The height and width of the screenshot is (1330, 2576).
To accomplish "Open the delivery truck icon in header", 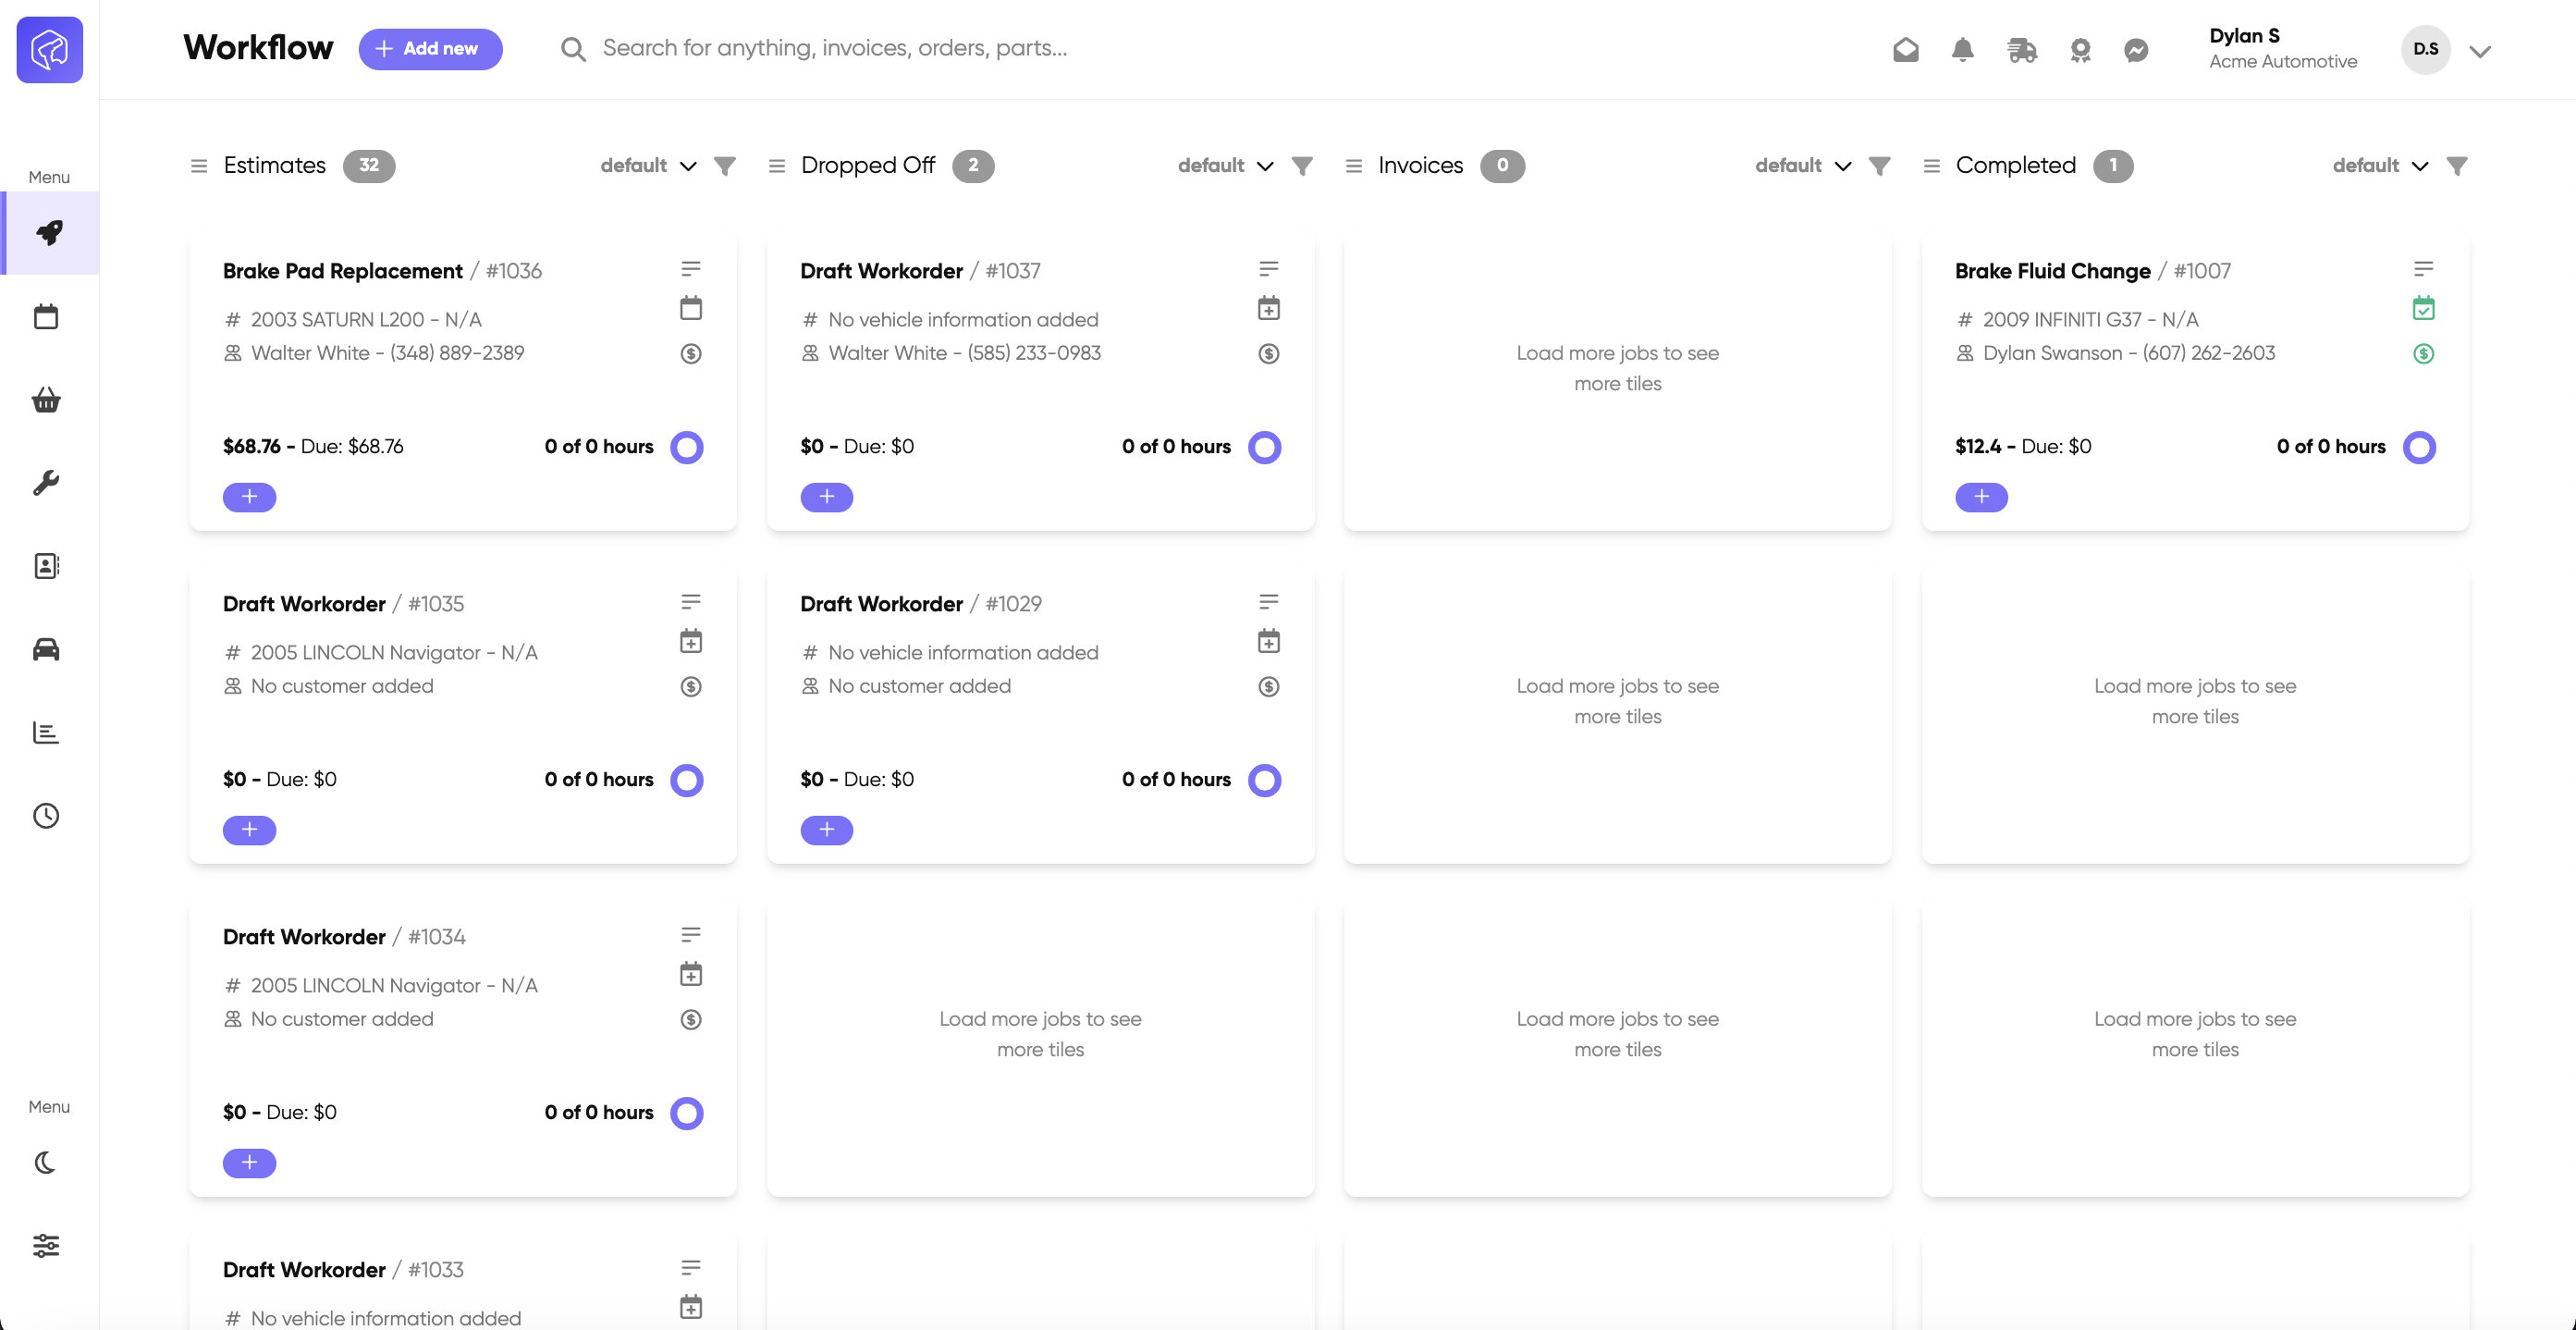I will click(x=2022, y=49).
